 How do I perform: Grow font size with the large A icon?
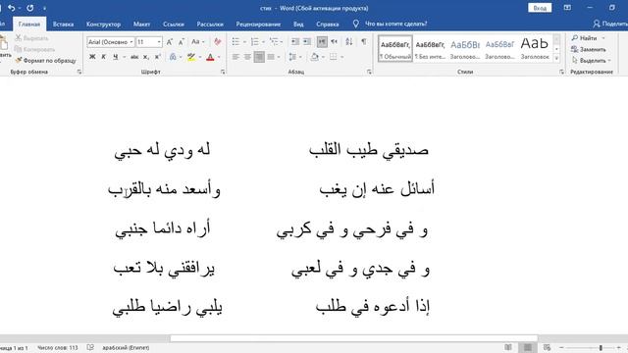tap(170, 42)
